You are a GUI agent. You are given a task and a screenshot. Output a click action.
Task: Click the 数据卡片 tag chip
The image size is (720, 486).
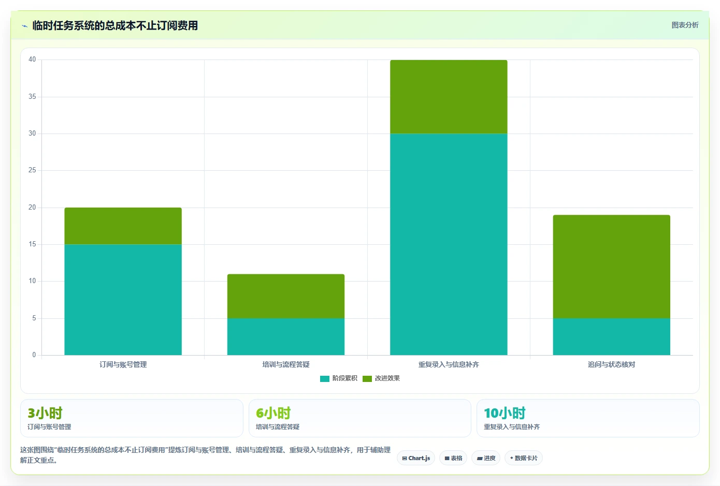pyautogui.click(x=523, y=458)
